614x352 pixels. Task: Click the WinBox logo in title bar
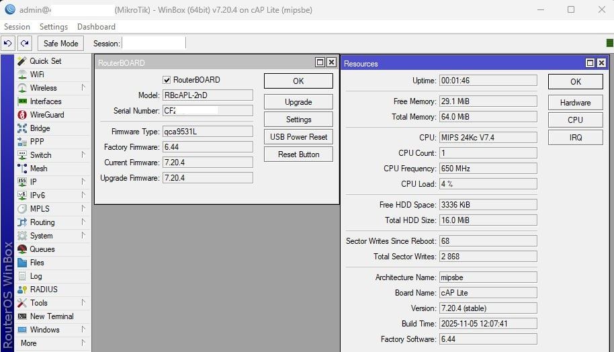pyautogui.click(x=10, y=9)
